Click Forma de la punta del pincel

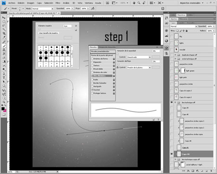click(102, 55)
